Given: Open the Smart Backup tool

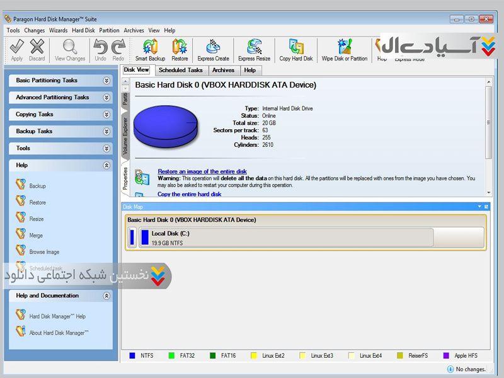Looking at the screenshot, I should tap(150, 49).
